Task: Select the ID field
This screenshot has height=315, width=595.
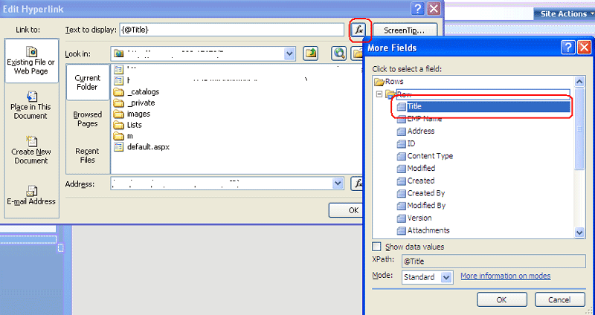Action: pyautogui.click(x=406, y=143)
